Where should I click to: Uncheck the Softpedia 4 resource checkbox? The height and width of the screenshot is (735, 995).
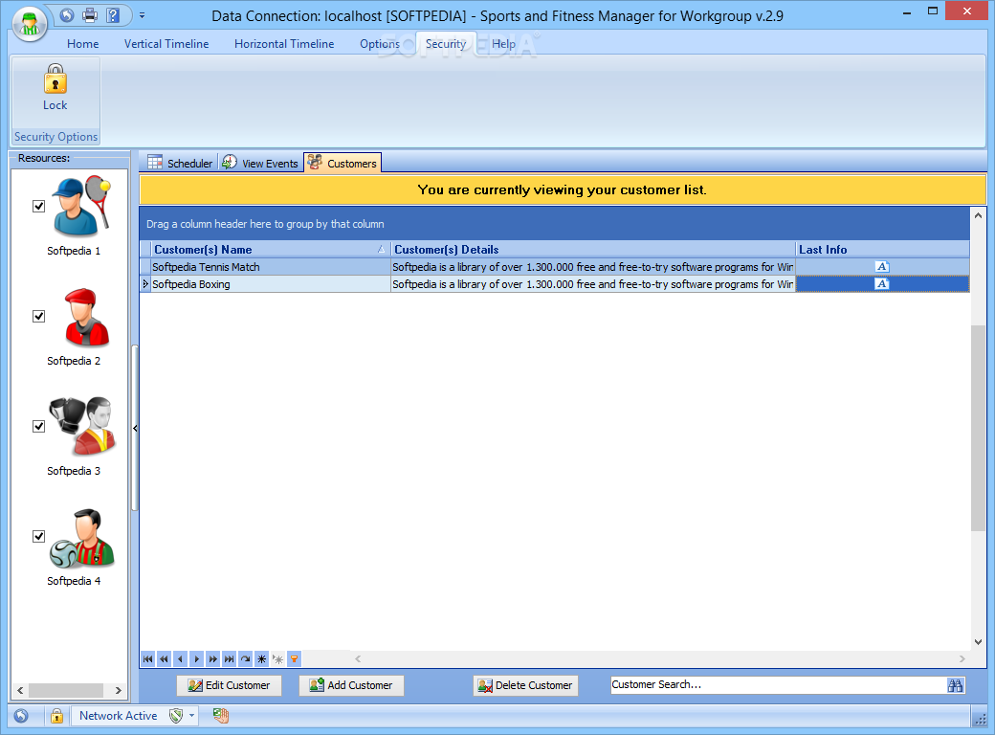point(38,536)
